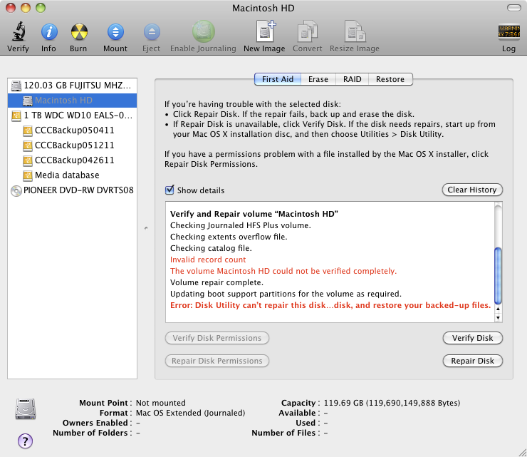Click the Checking catalog file log line
527x457 pixels.
click(211, 248)
